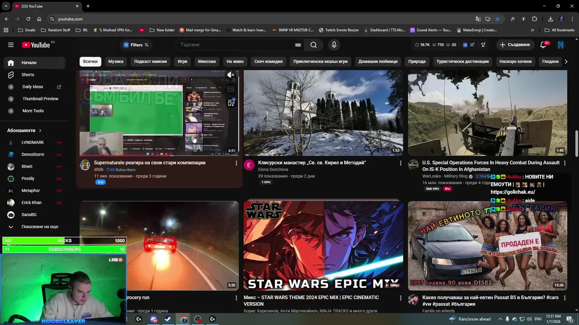
Task: Open Chrome downloads
Action: click(x=551, y=19)
